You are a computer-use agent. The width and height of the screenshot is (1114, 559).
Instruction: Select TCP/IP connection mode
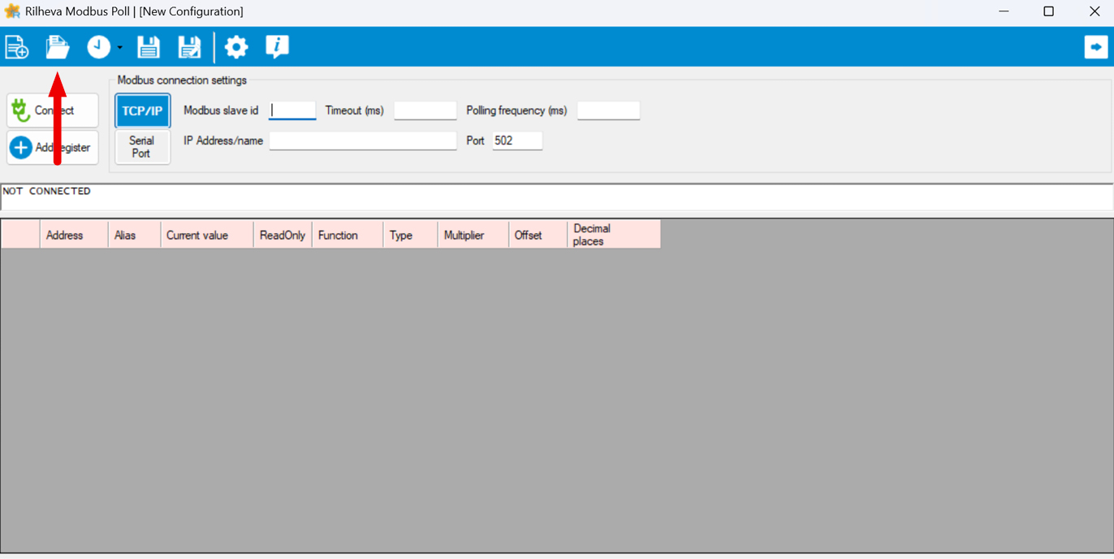click(x=143, y=110)
